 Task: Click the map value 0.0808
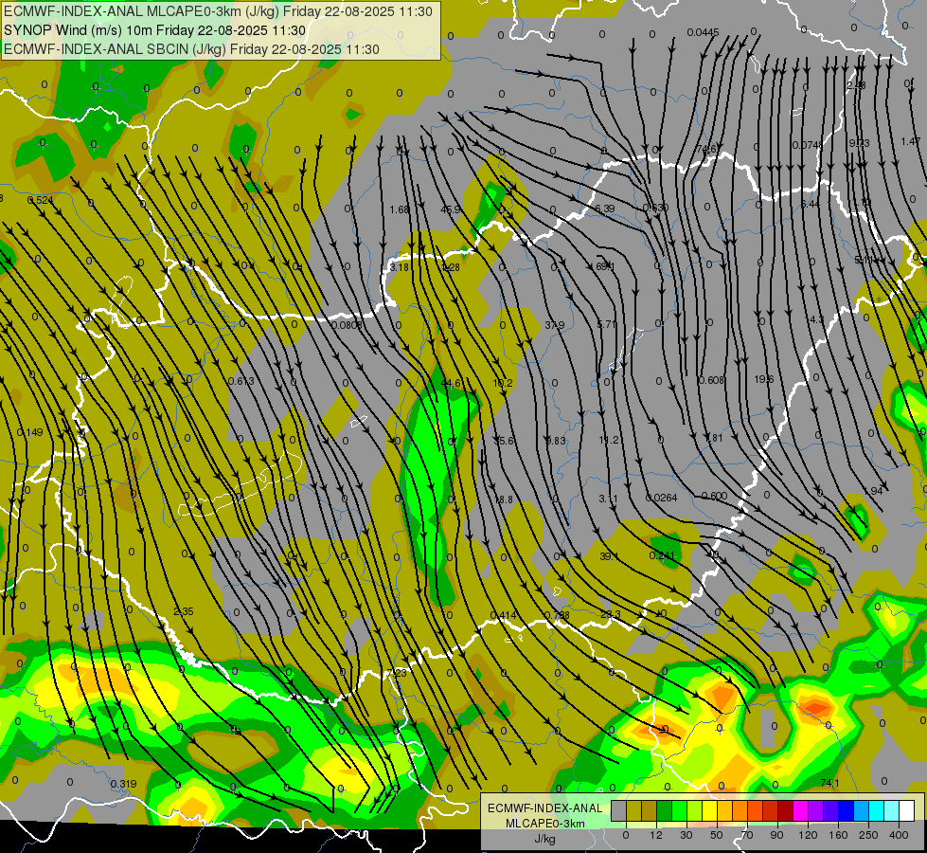point(348,326)
